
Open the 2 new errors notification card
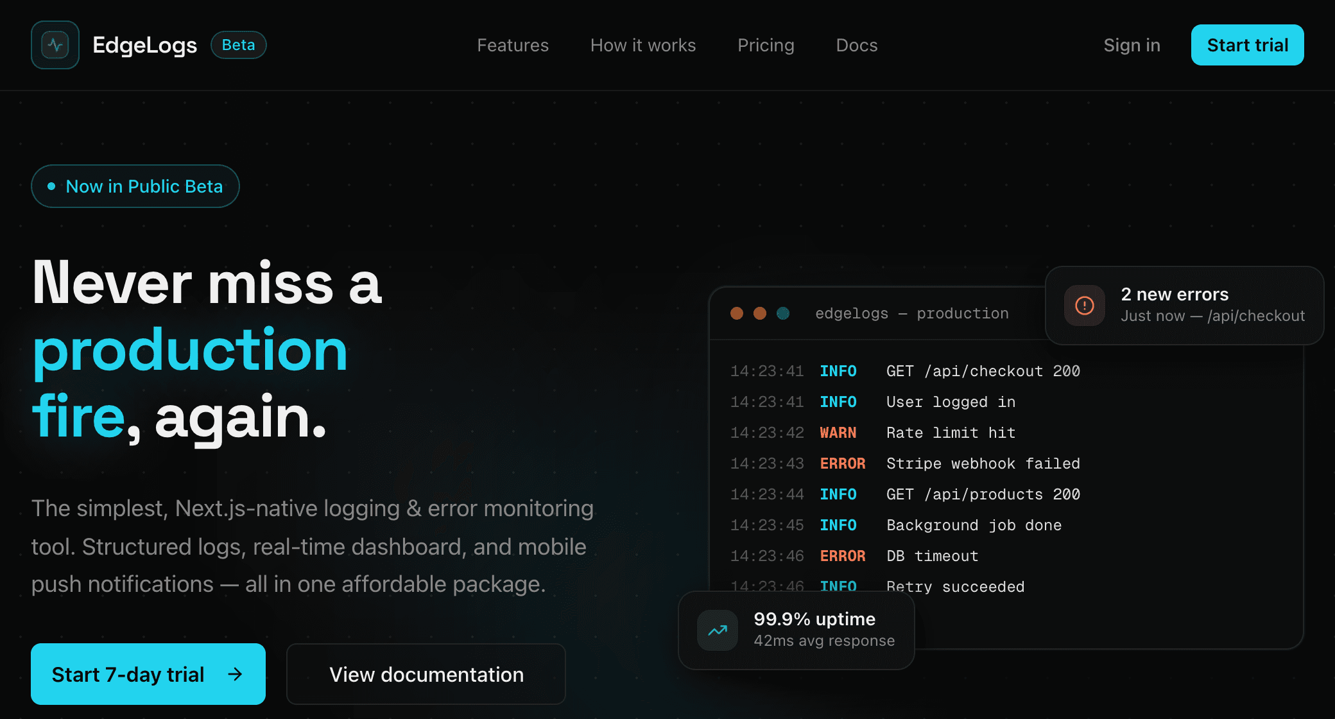pyautogui.click(x=1185, y=306)
